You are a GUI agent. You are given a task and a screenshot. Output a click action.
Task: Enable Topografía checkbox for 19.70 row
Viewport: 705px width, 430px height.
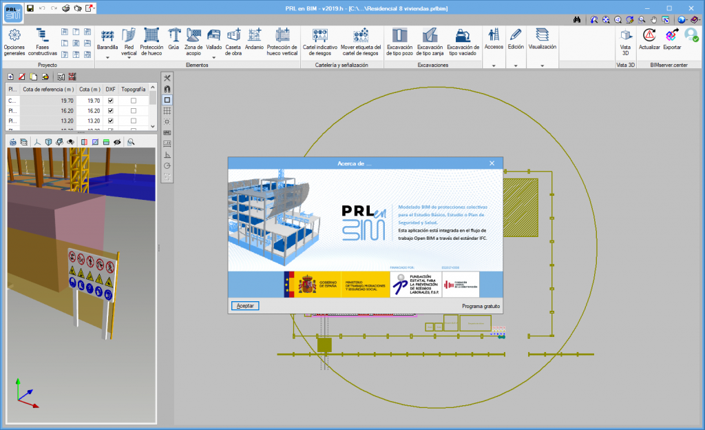coord(134,101)
